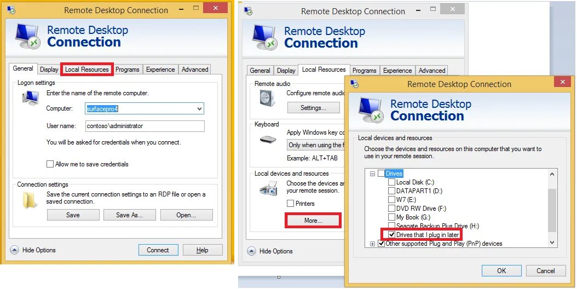Click the left window title bar RDP icon

tap(11, 9)
